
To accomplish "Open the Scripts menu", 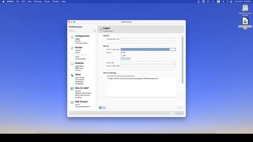I will [x=47, y=2].
